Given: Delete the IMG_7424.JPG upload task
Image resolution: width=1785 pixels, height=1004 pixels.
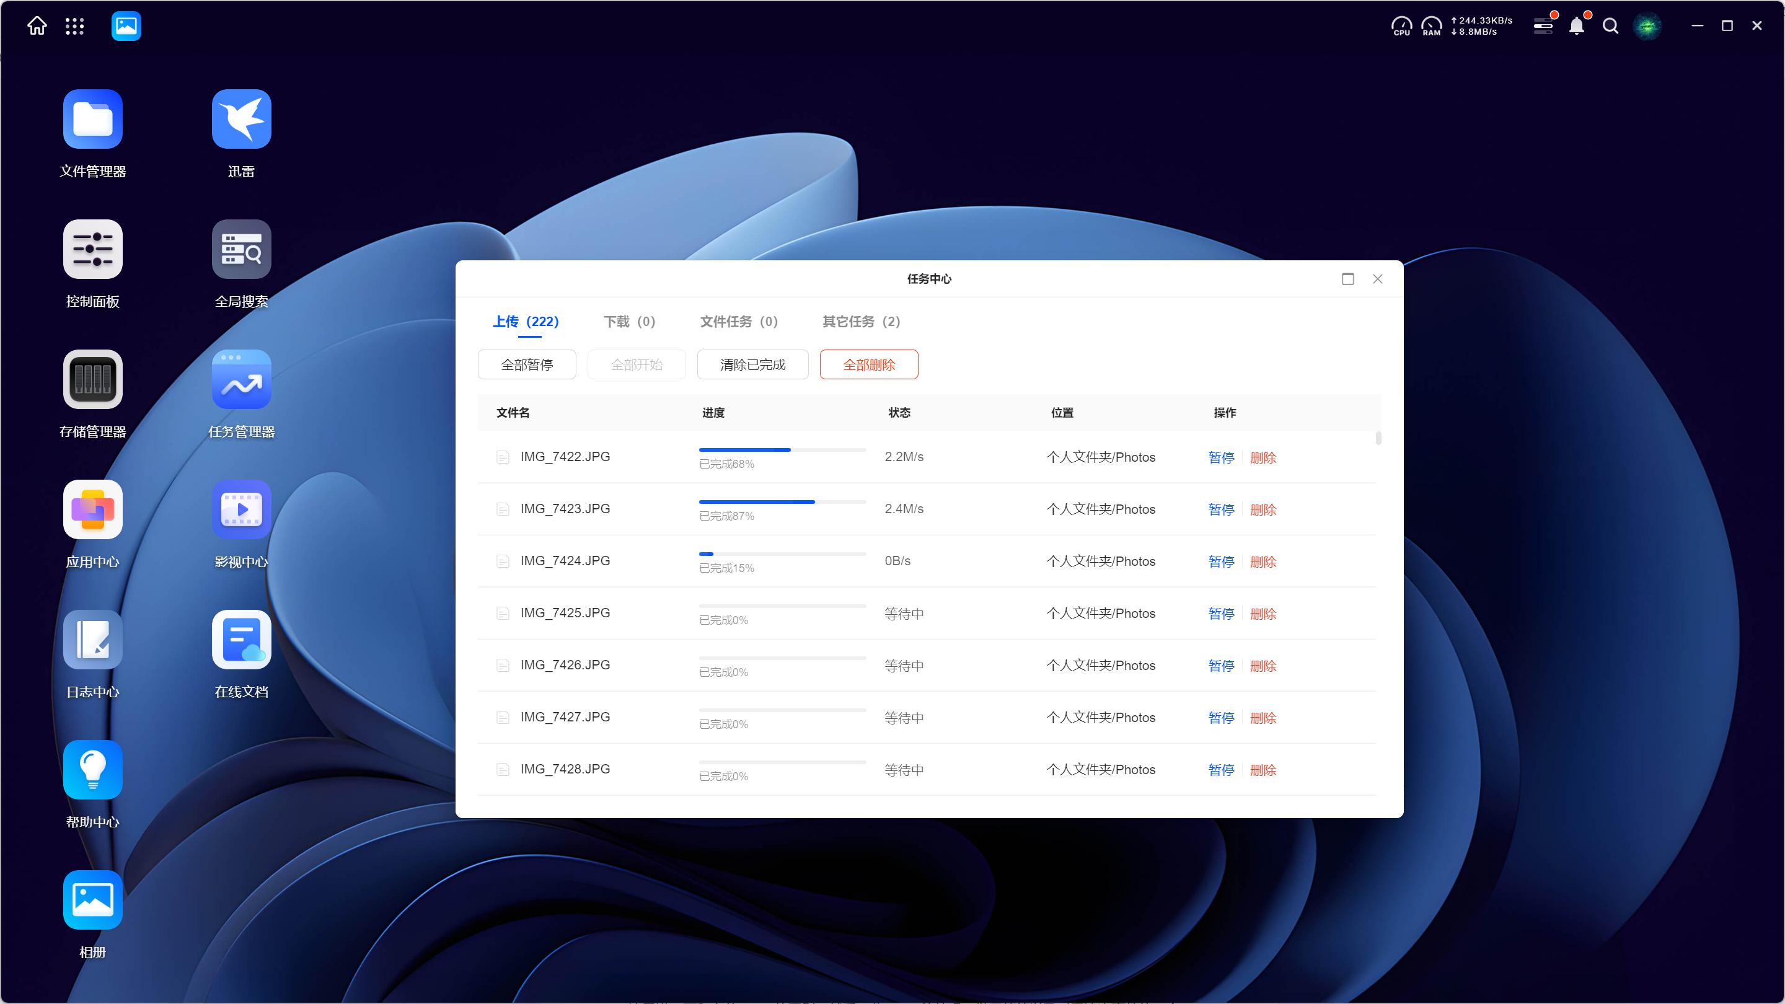Looking at the screenshot, I should 1263,561.
